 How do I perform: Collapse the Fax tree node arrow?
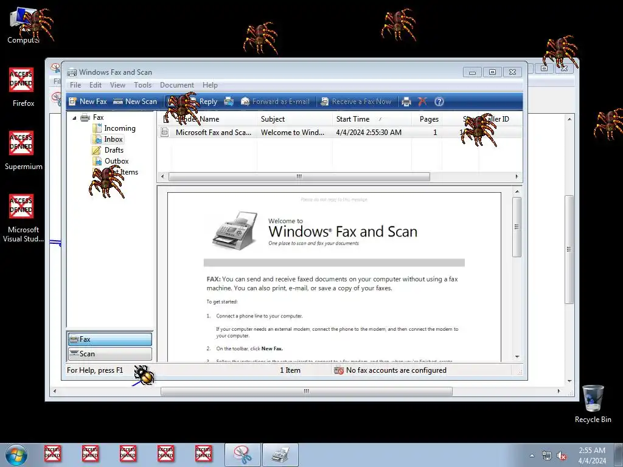pos(74,118)
